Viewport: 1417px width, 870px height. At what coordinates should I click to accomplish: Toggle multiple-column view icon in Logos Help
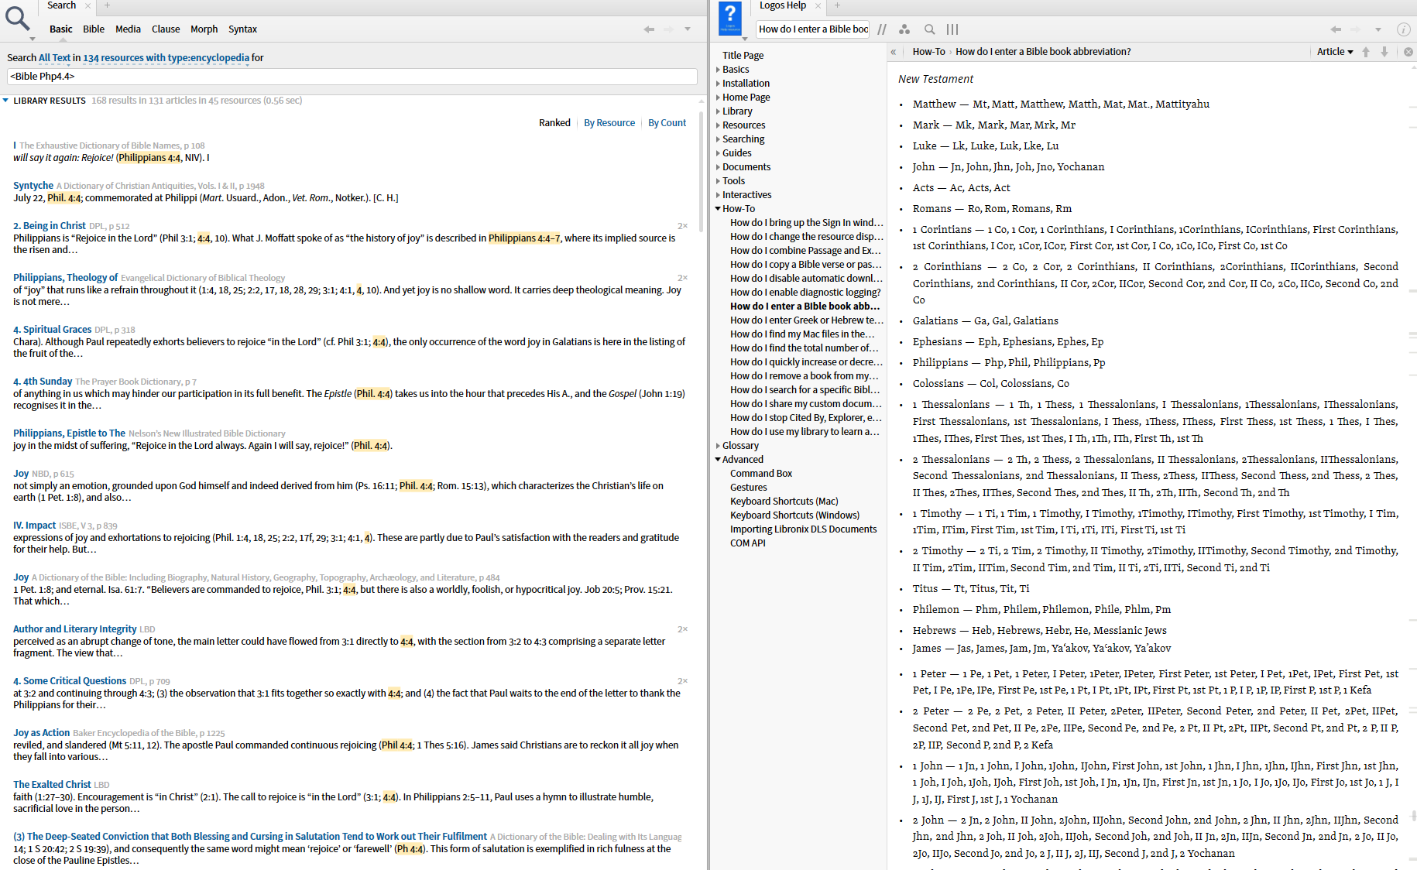click(952, 29)
